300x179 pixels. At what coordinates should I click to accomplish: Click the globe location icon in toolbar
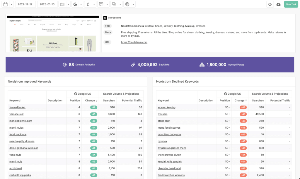127,4
